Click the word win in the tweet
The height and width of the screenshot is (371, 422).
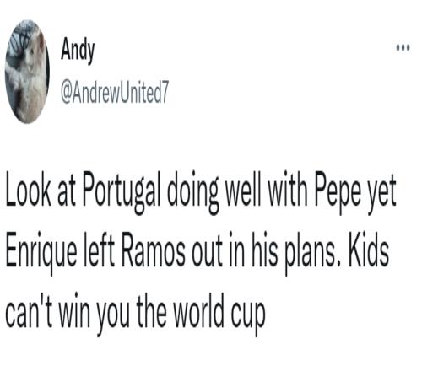tap(75, 312)
